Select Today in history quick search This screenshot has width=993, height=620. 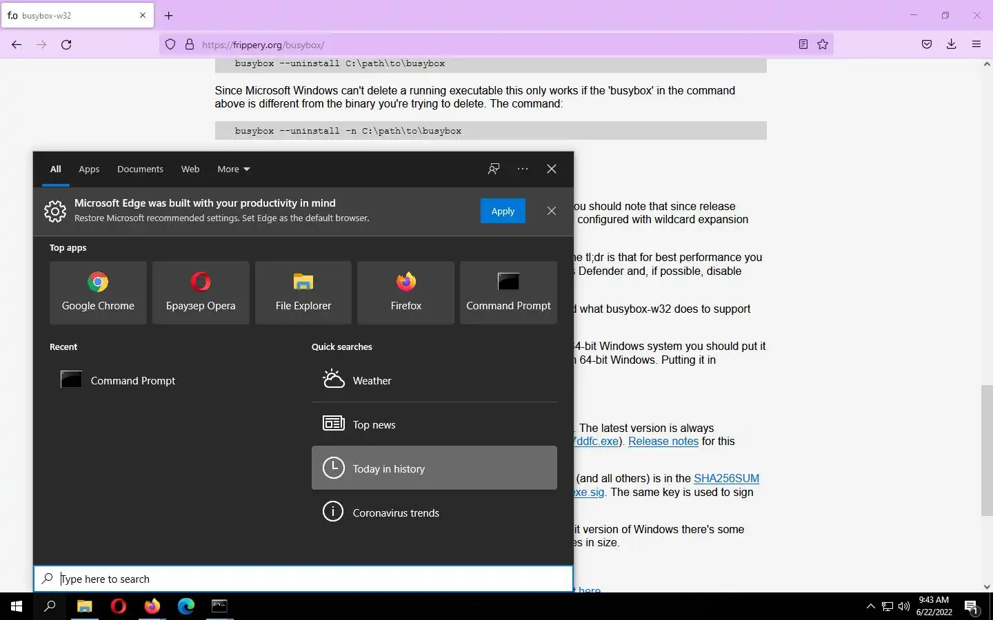[x=434, y=468]
